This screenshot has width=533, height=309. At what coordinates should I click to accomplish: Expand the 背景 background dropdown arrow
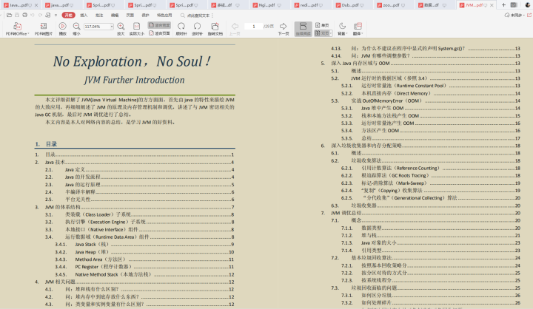click(x=346, y=33)
